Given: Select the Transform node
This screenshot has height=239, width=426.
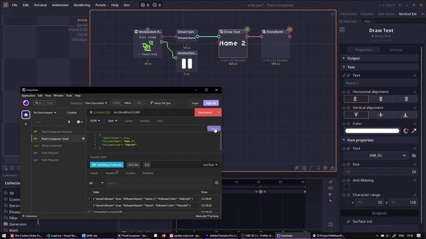Looking at the screenshot, I should click(x=276, y=43).
